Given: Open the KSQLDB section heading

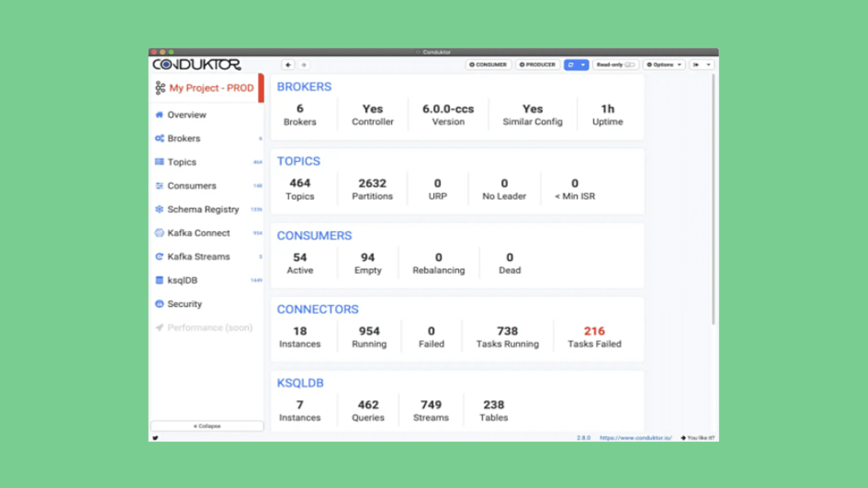Looking at the screenshot, I should click(300, 383).
